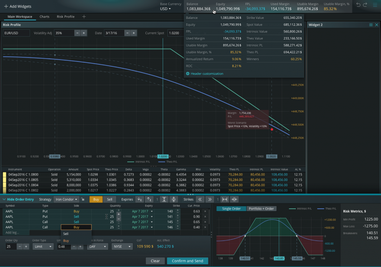The width and height of the screenshot is (381, 267).
Task: Click the narrow strikes icon
Action: coord(235,200)
